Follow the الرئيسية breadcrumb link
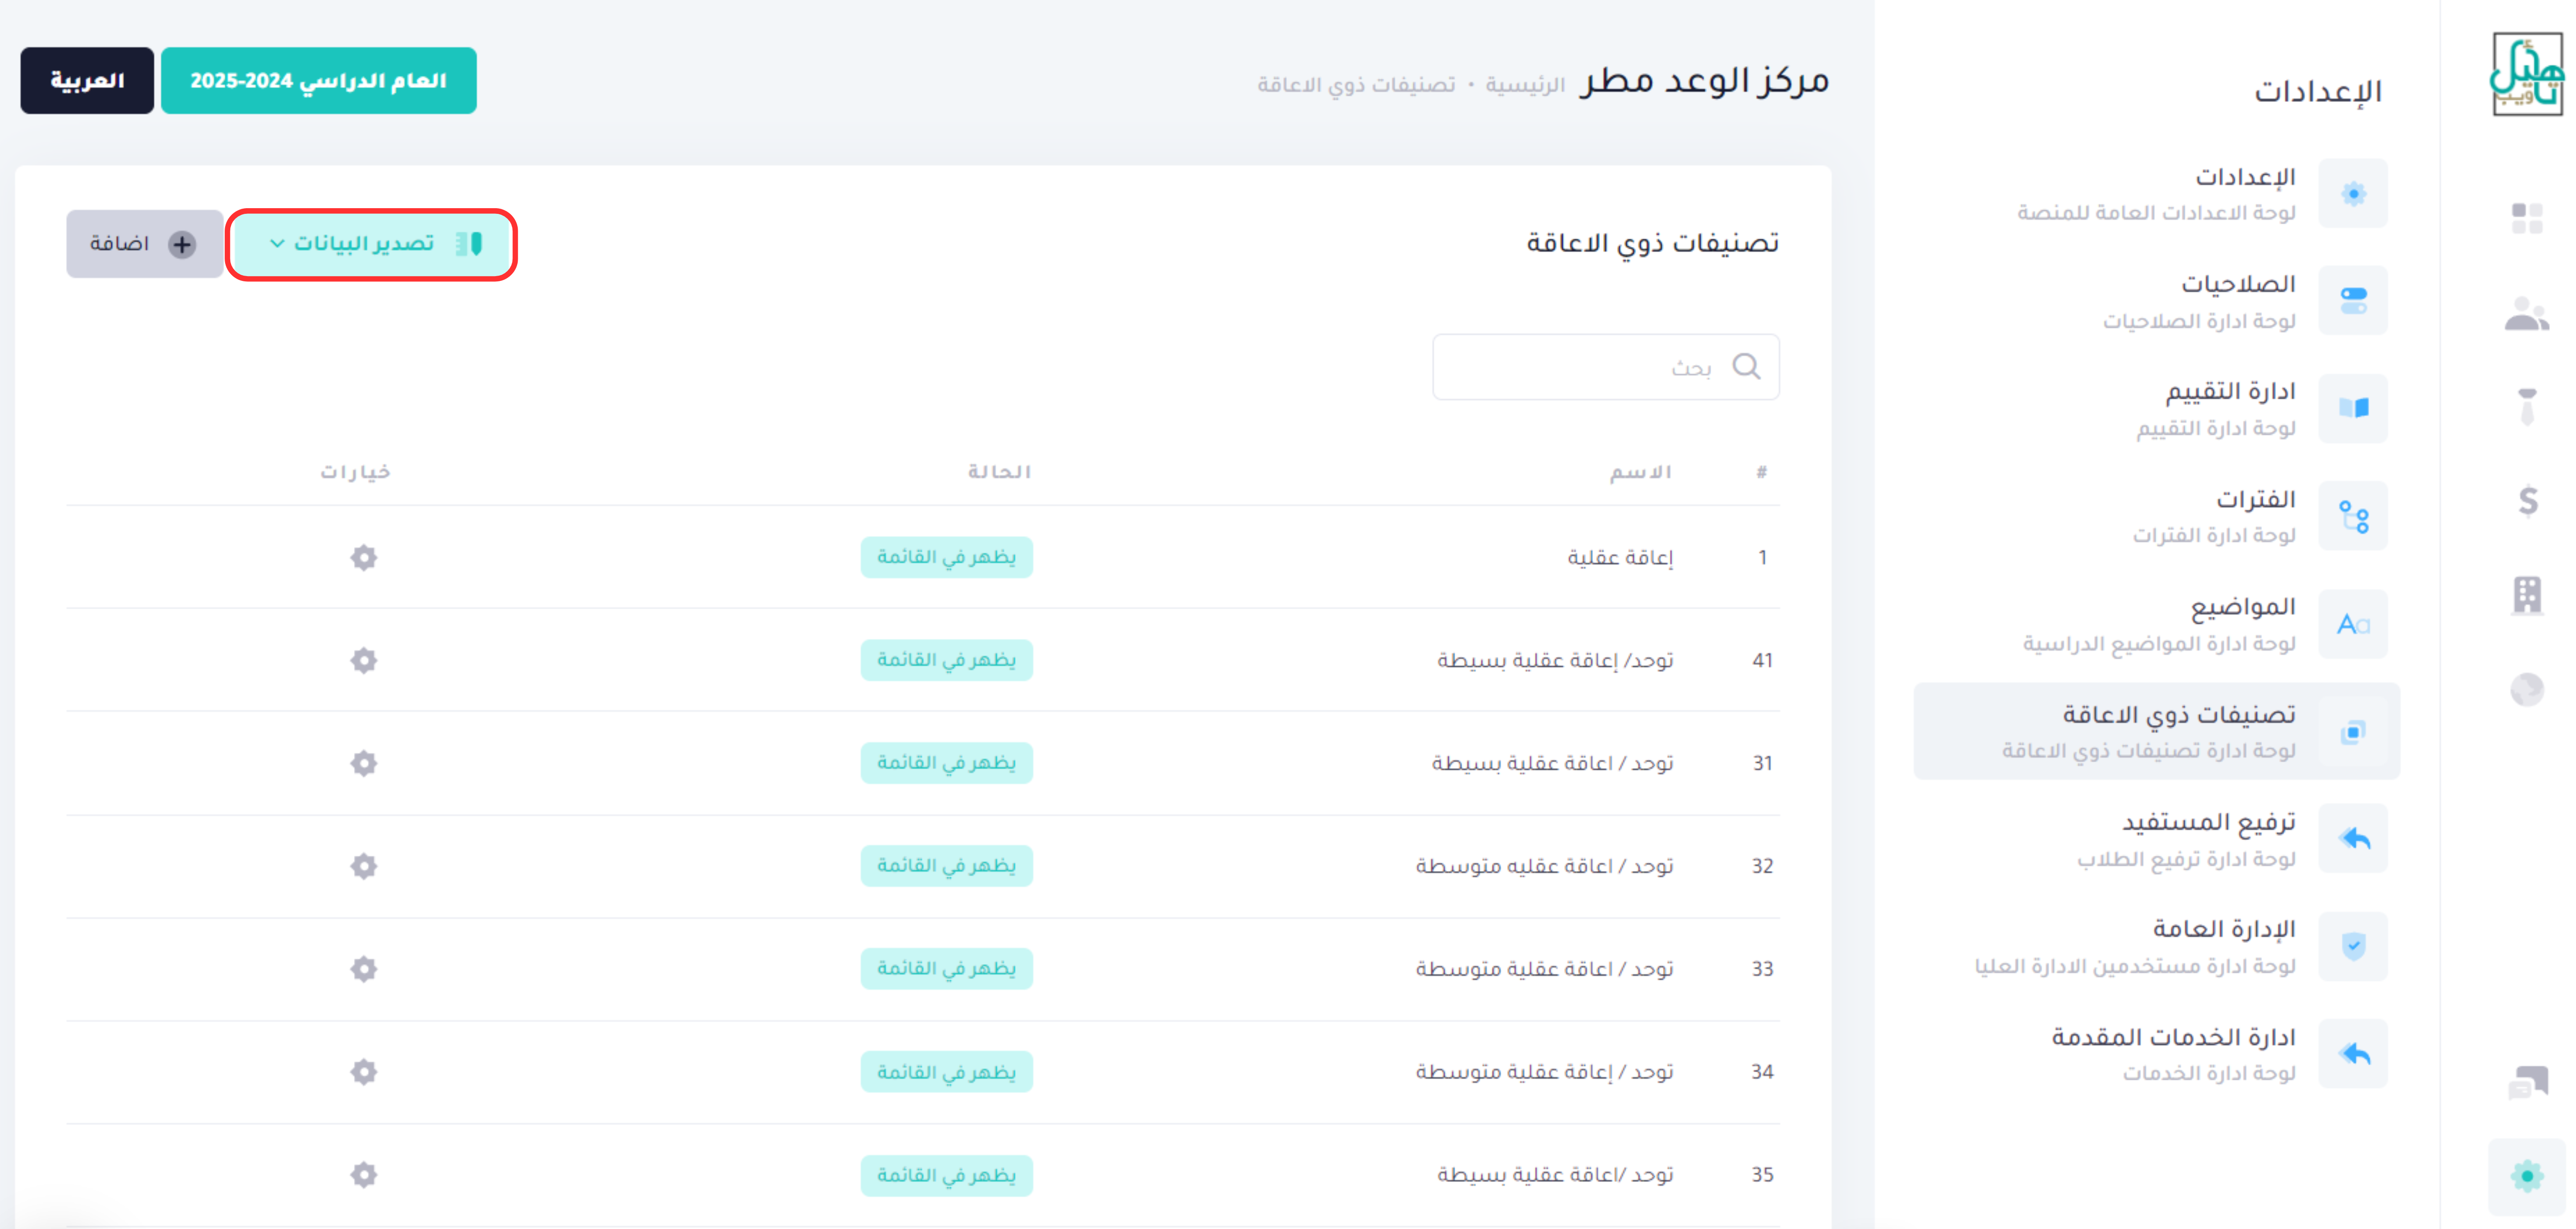 pos(1524,85)
